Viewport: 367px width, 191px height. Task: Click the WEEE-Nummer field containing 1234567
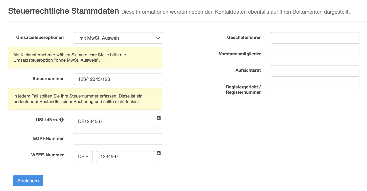125,156
